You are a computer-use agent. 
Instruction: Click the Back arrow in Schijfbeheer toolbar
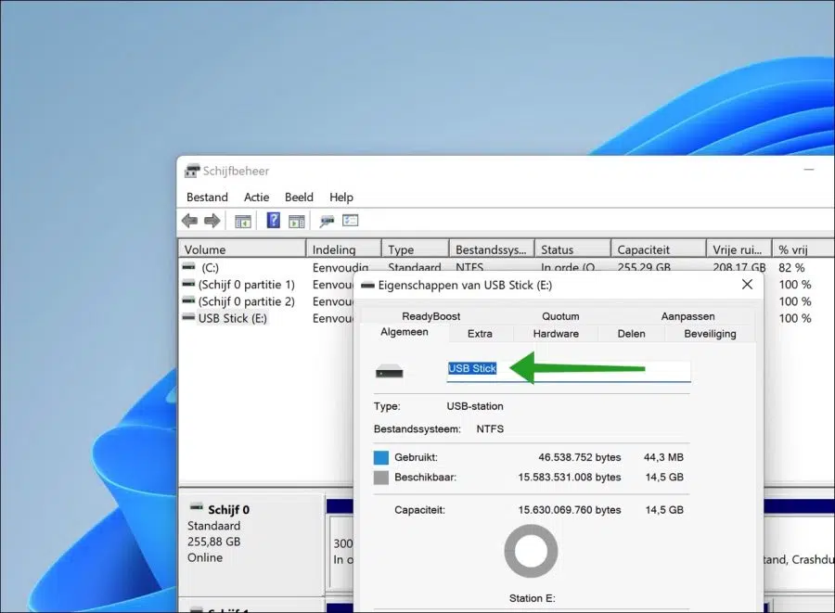[x=189, y=221]
